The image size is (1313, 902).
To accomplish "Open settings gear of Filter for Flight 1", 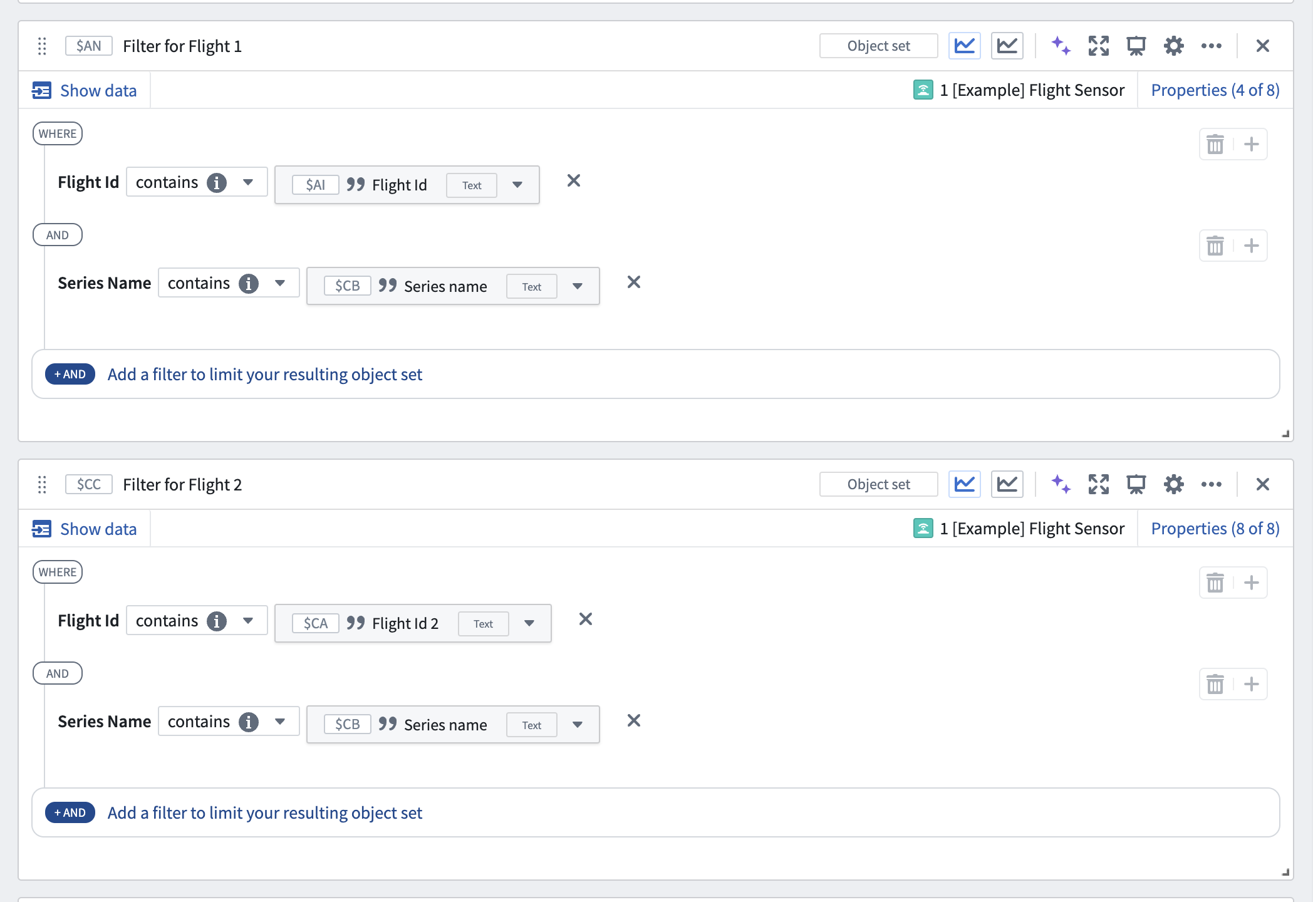I will 1174,46.
